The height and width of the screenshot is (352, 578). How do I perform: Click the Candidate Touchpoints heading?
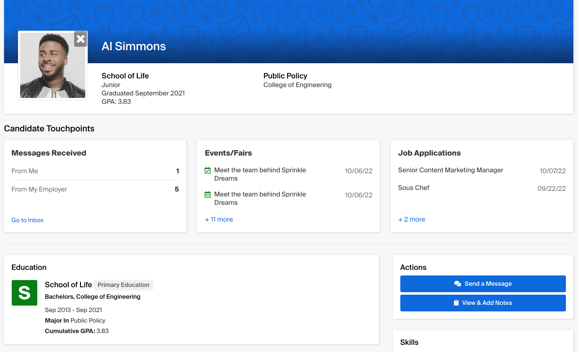pyautogui.click(x=49, y=128)
